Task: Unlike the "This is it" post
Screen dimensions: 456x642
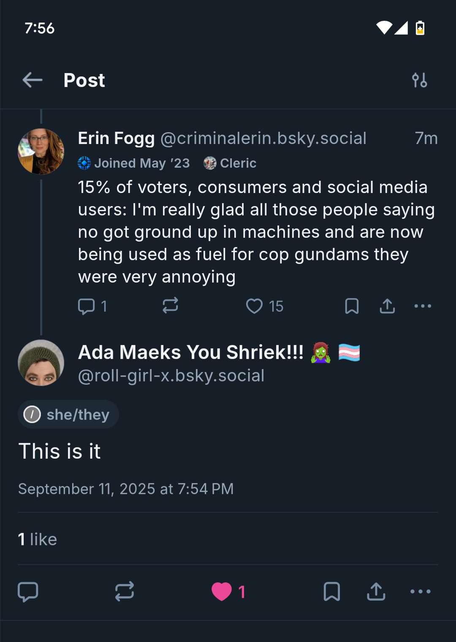Action: click(x=222, y=591)
